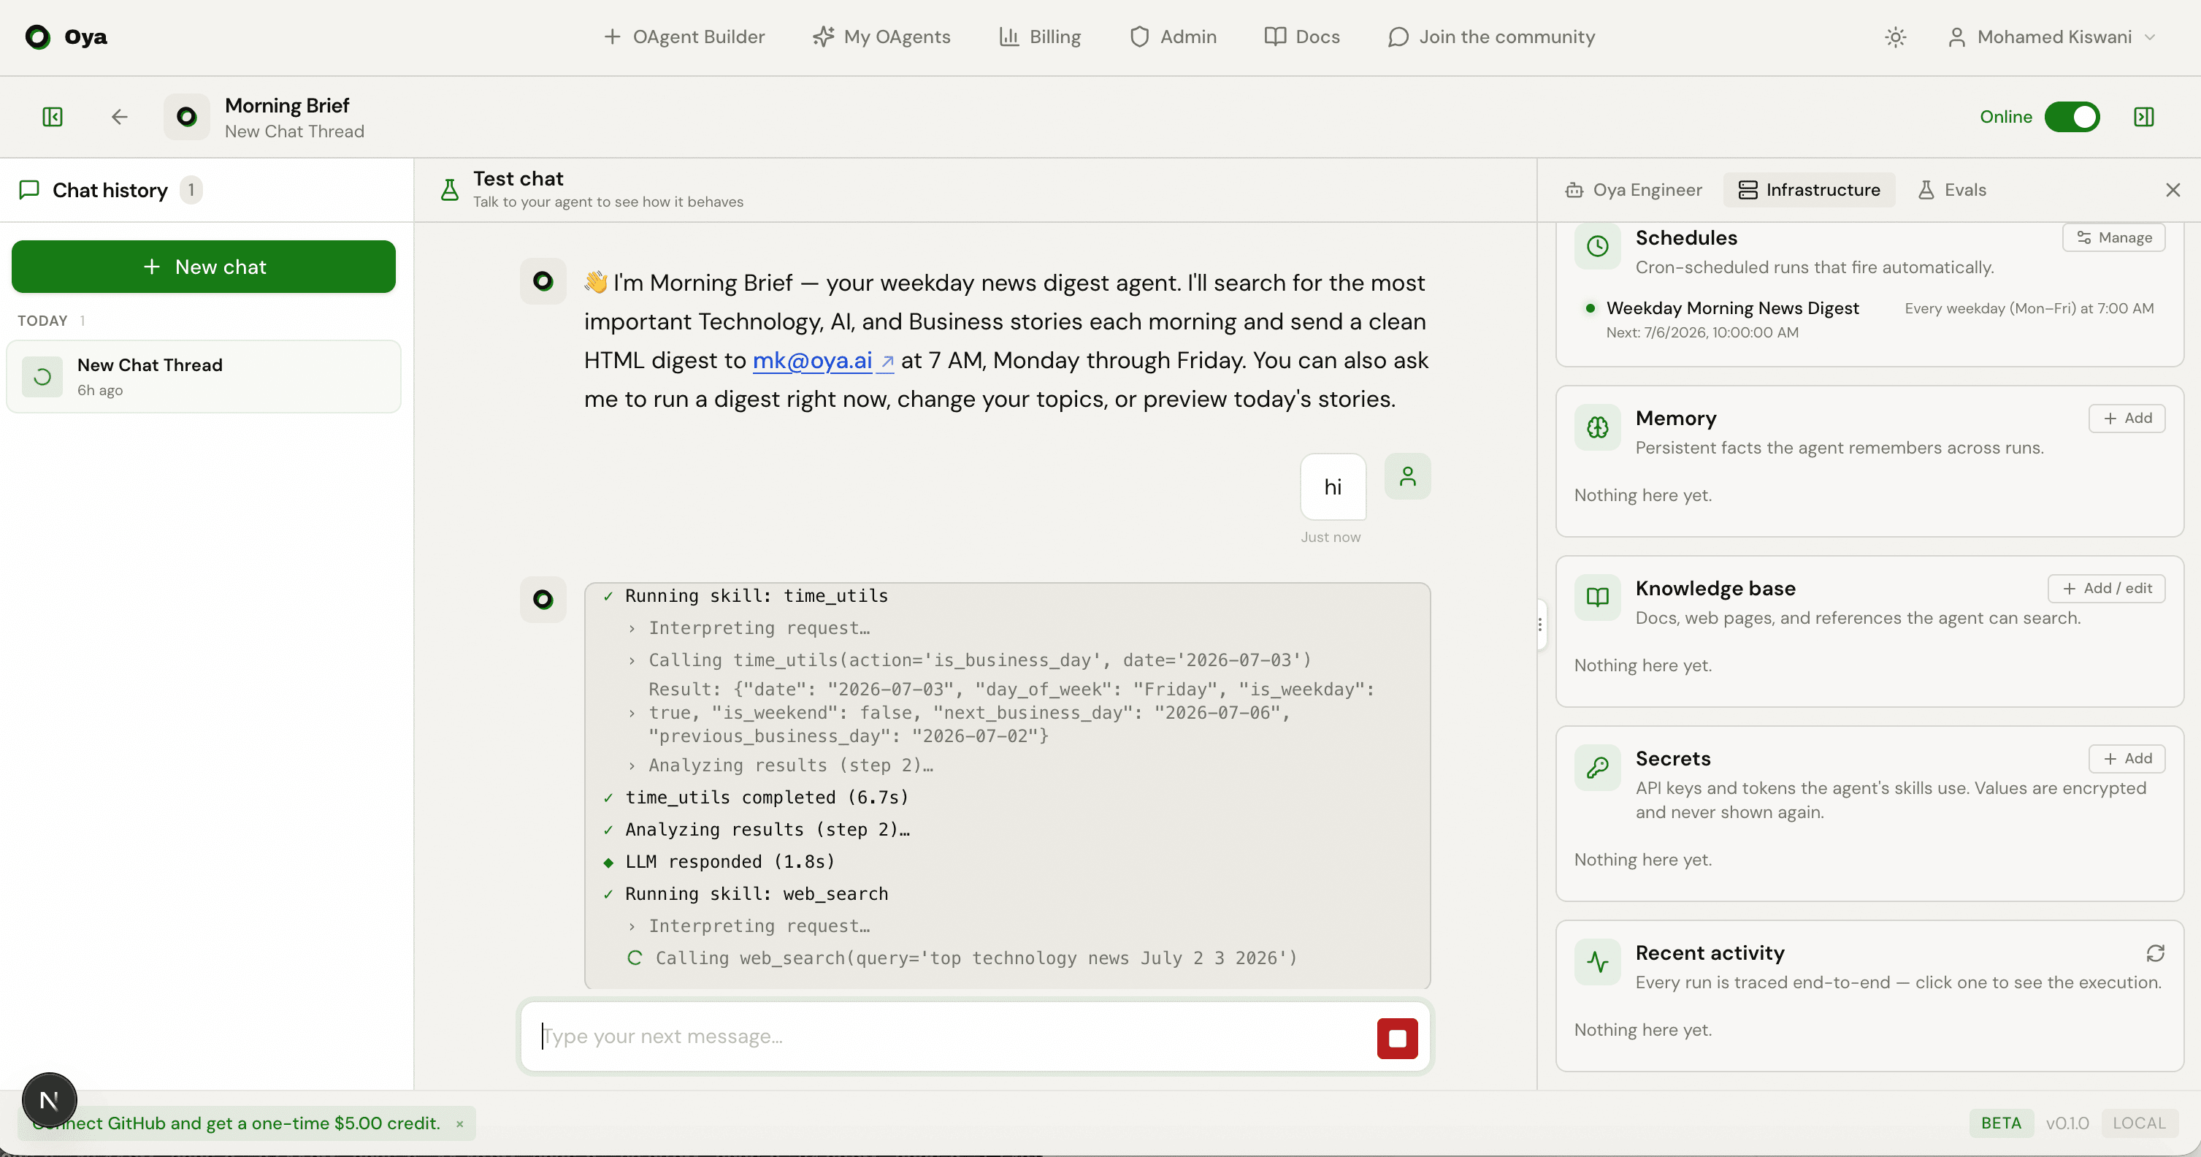Open the Mohamed Kiswani account dropdown
The width and height of the screenshot is (2201, 1157).
2052,37
